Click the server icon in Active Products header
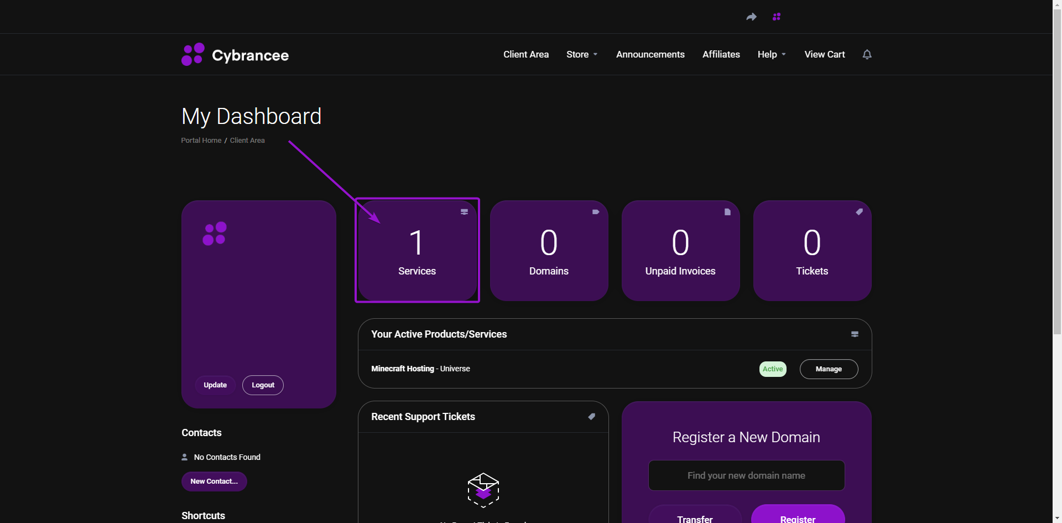 855,334
